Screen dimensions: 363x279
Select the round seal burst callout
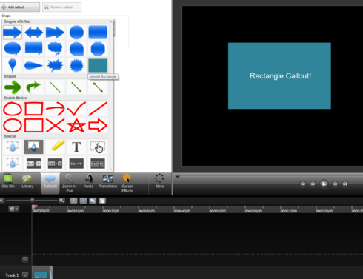(x=76, y=66)
